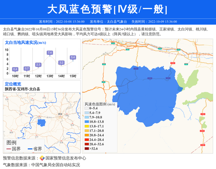Click the 国家预警信息发布中心 logo icon

42,158
